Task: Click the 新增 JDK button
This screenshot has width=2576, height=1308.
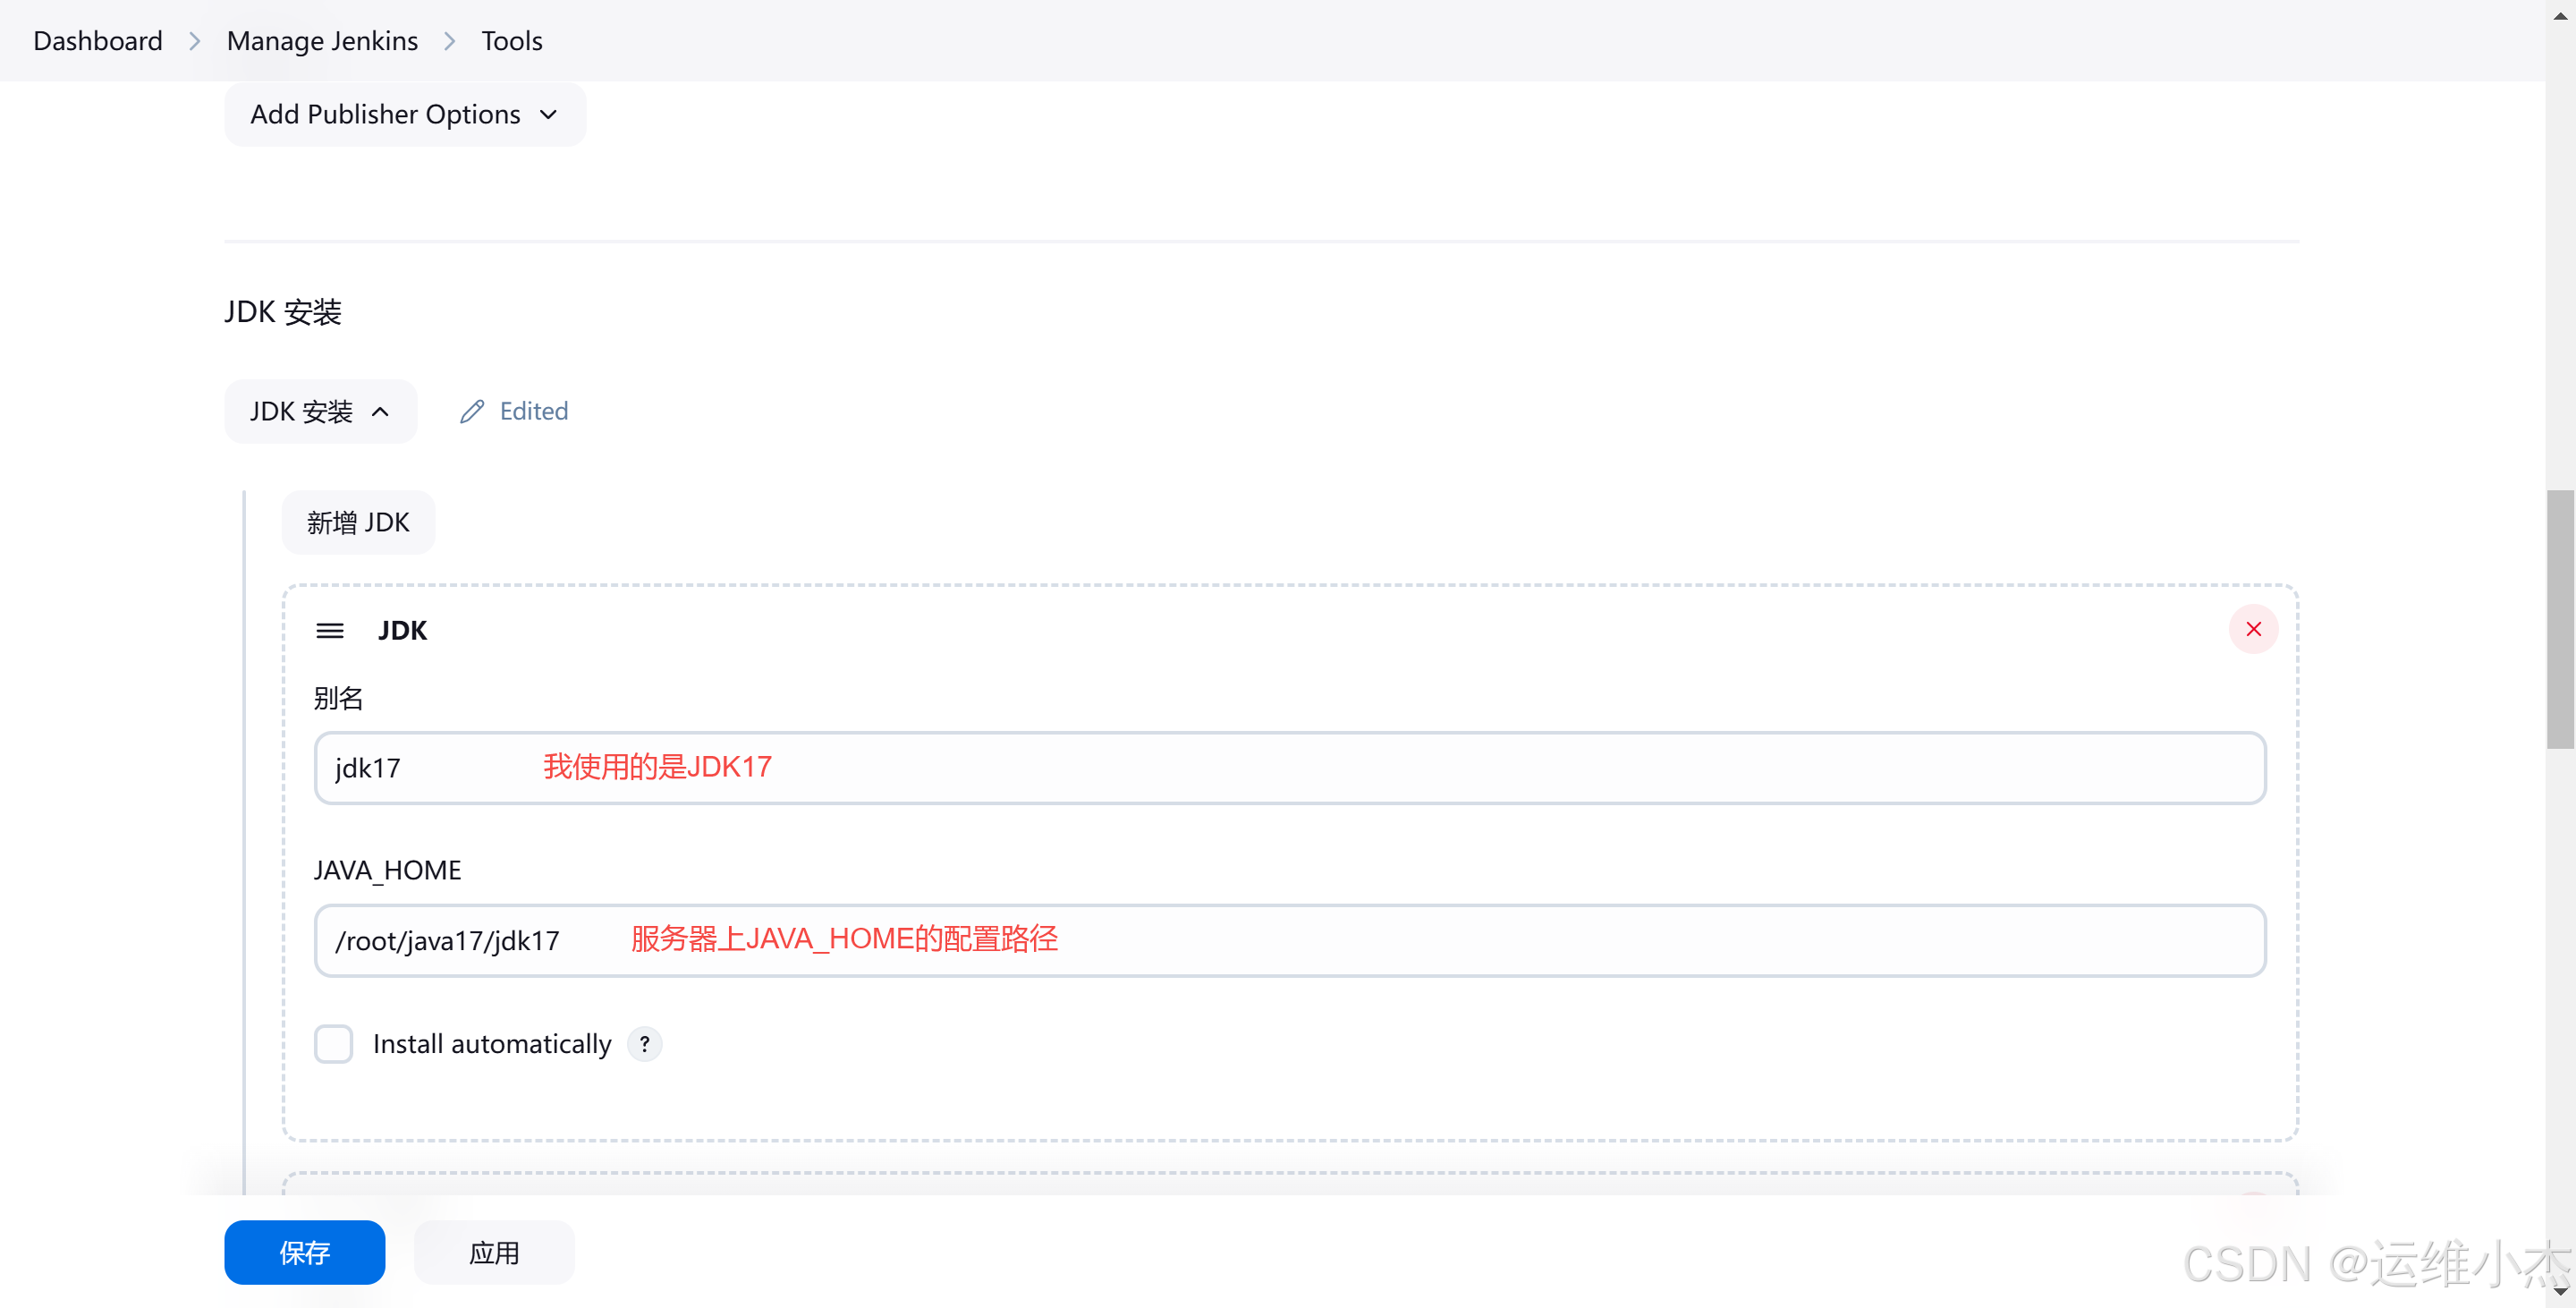Action: pos(358,523)
